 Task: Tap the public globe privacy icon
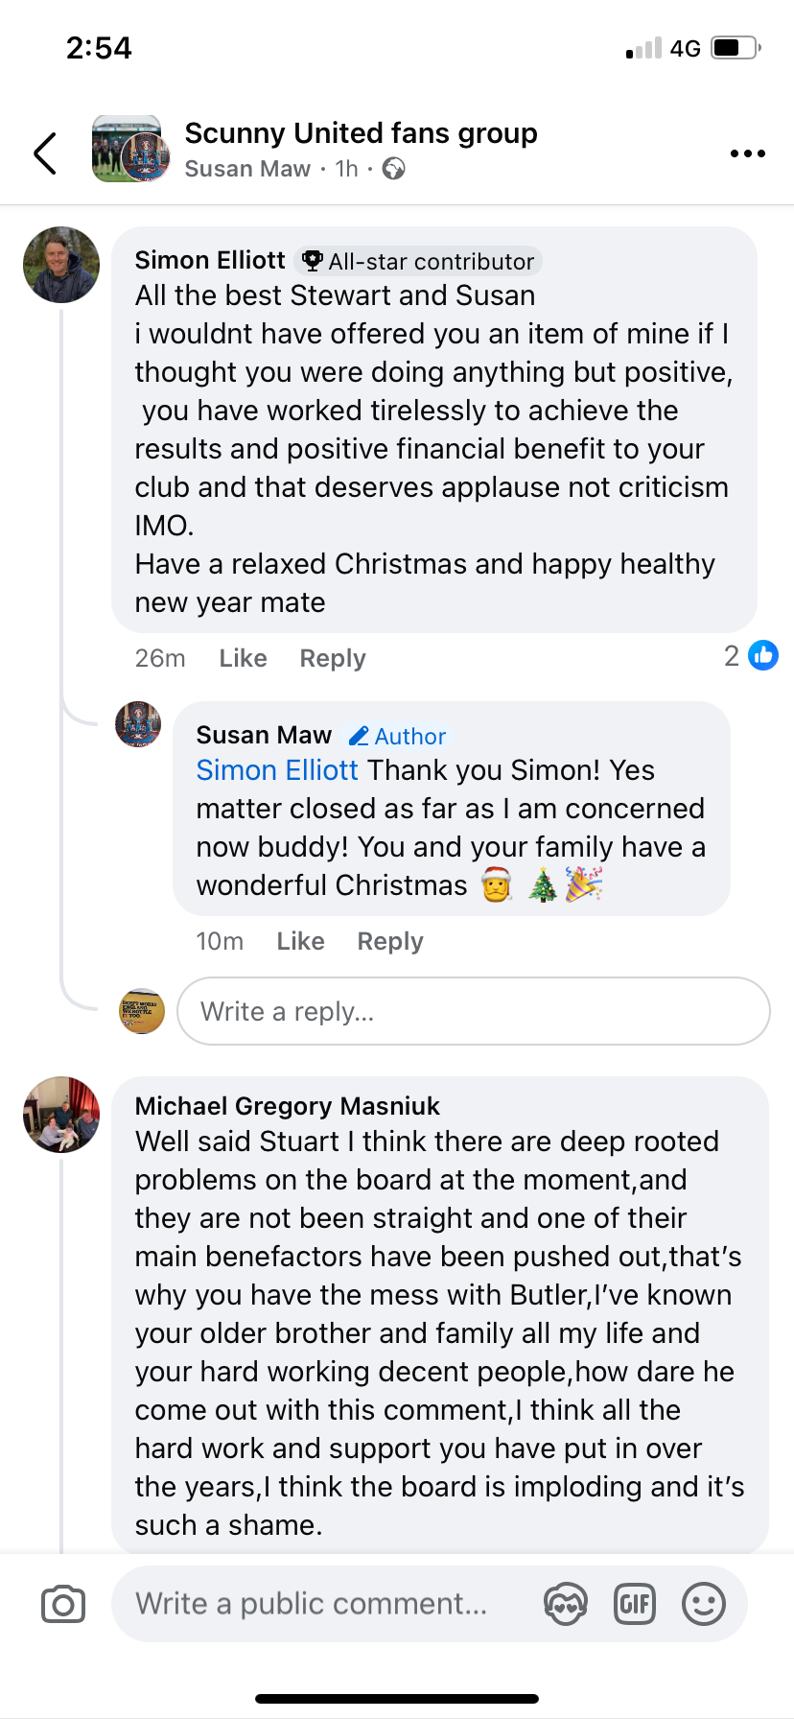(393, 169)
